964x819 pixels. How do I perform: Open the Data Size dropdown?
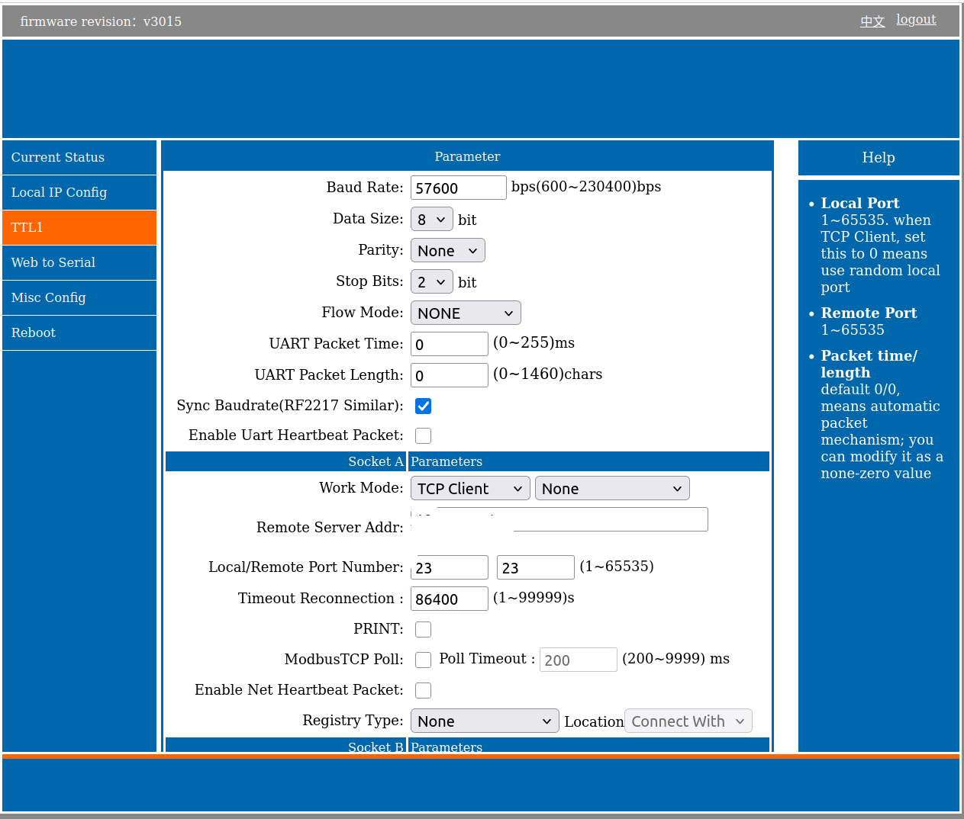431,220
